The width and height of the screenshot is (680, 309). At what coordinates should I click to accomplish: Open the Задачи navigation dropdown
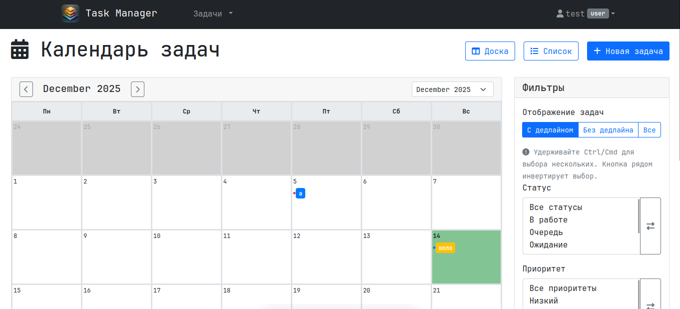(x=213, y=13)
